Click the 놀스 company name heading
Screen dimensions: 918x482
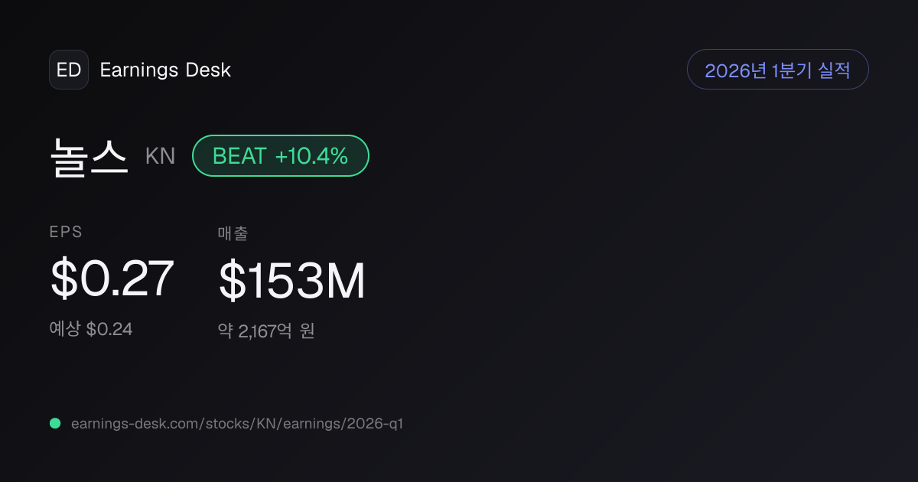89,156
